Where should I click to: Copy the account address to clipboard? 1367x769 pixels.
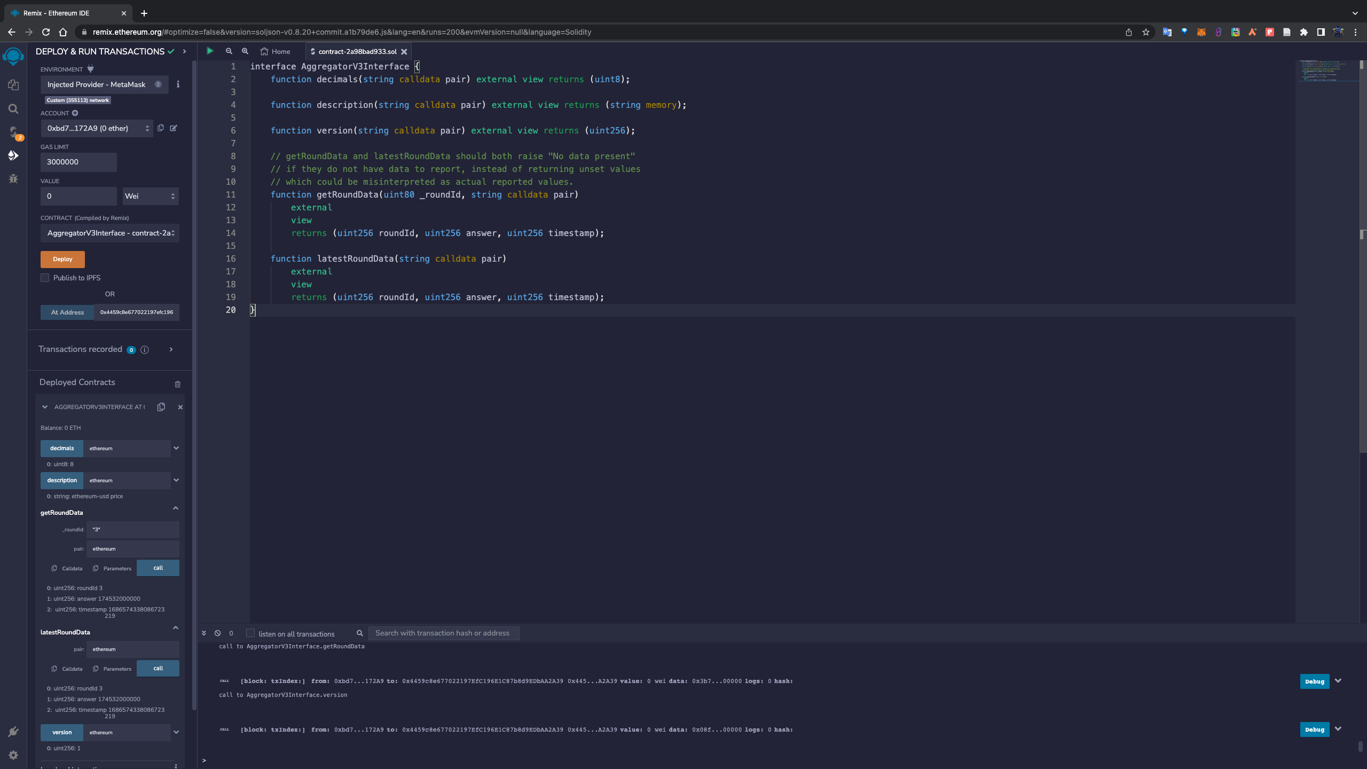click(x=161, y=128)
